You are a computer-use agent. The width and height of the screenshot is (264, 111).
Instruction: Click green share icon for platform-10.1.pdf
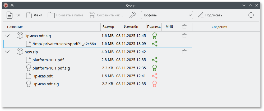point(155,60)
